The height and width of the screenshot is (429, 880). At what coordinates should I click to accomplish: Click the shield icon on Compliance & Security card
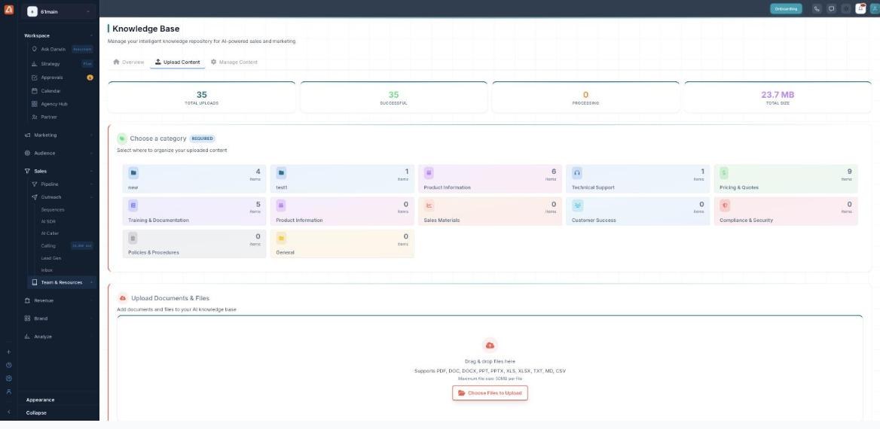(725, 205)
